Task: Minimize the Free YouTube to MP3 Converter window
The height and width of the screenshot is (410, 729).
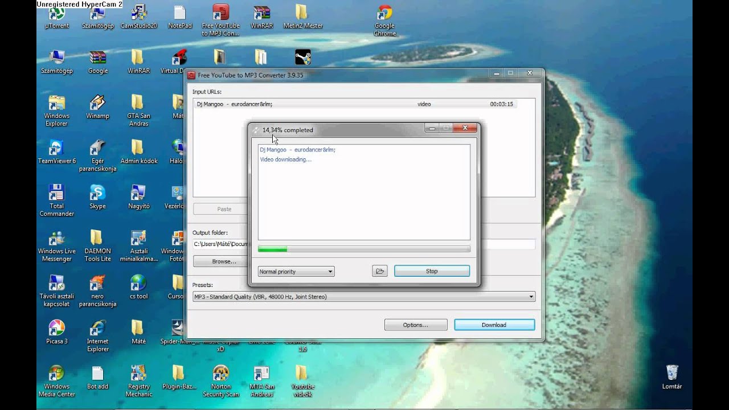Action: pyautogui.click(x=497, y=73)
